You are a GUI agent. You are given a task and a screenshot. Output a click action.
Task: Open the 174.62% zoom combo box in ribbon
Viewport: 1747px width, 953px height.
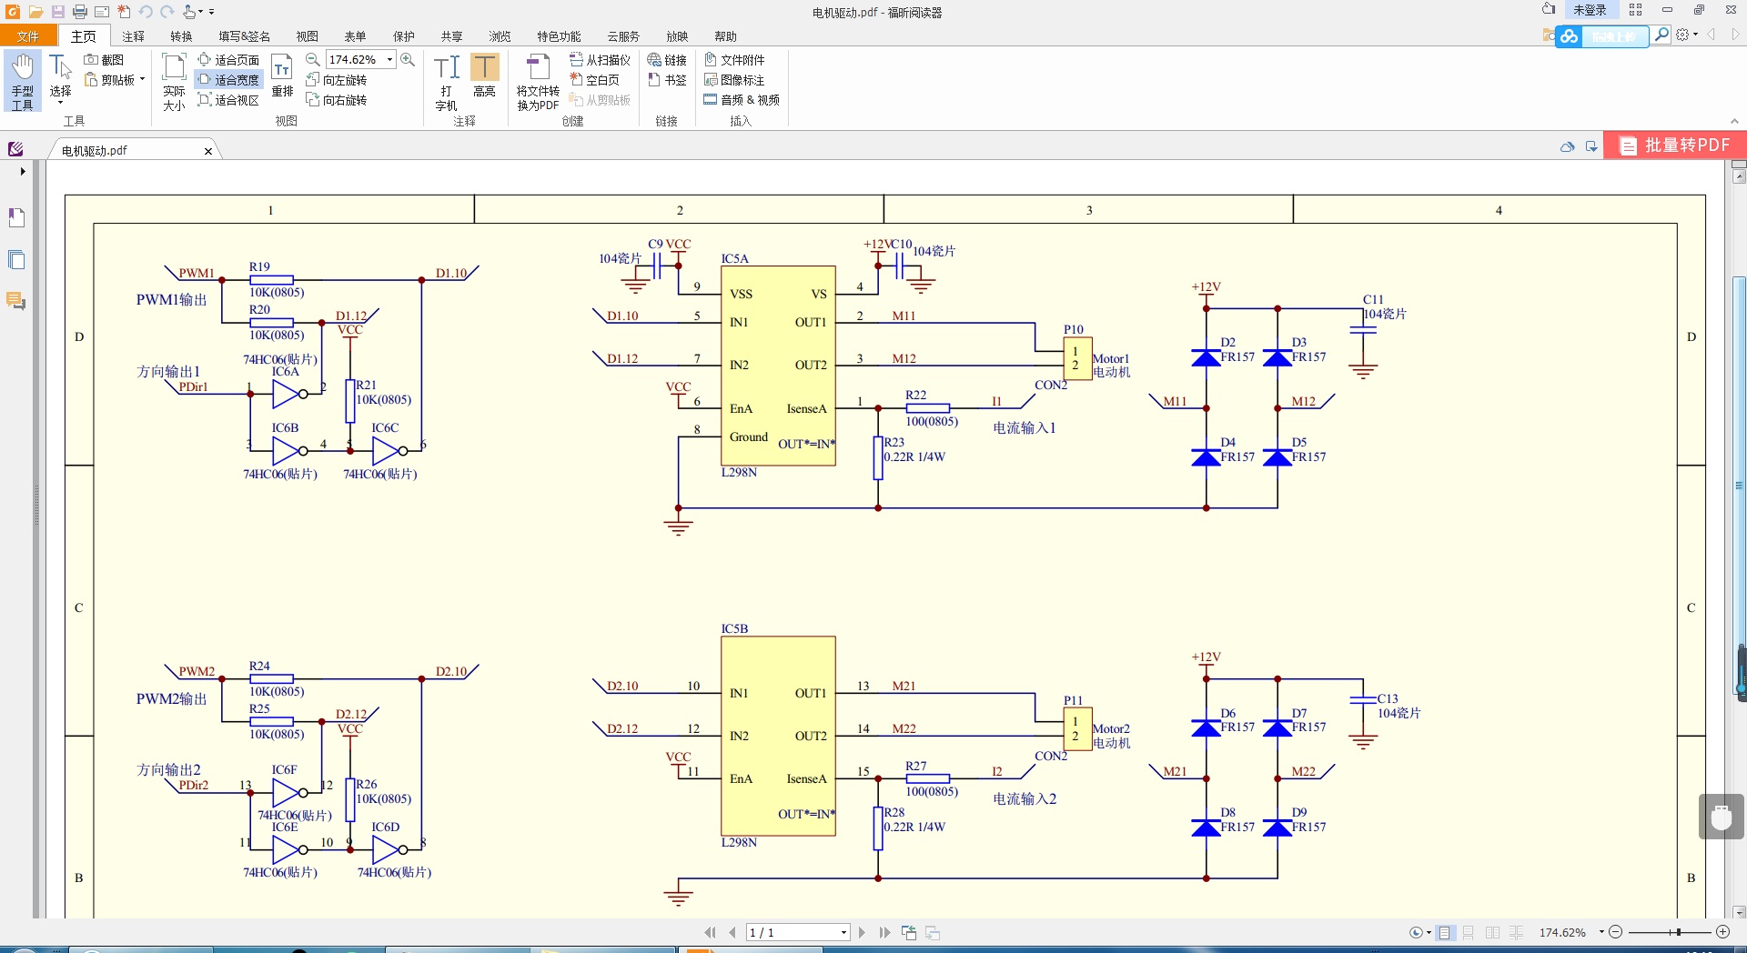pos(361,60)
